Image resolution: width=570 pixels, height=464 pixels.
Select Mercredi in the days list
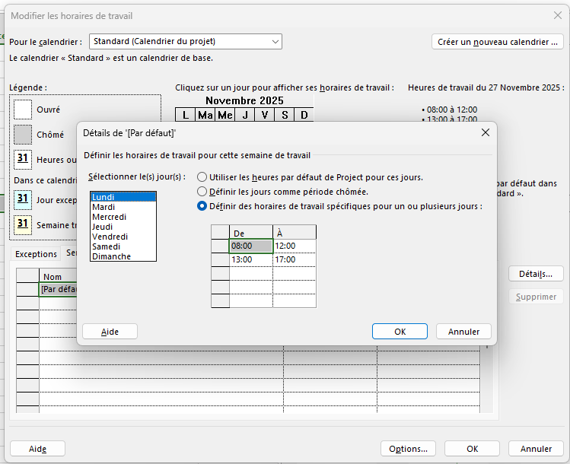122,217
